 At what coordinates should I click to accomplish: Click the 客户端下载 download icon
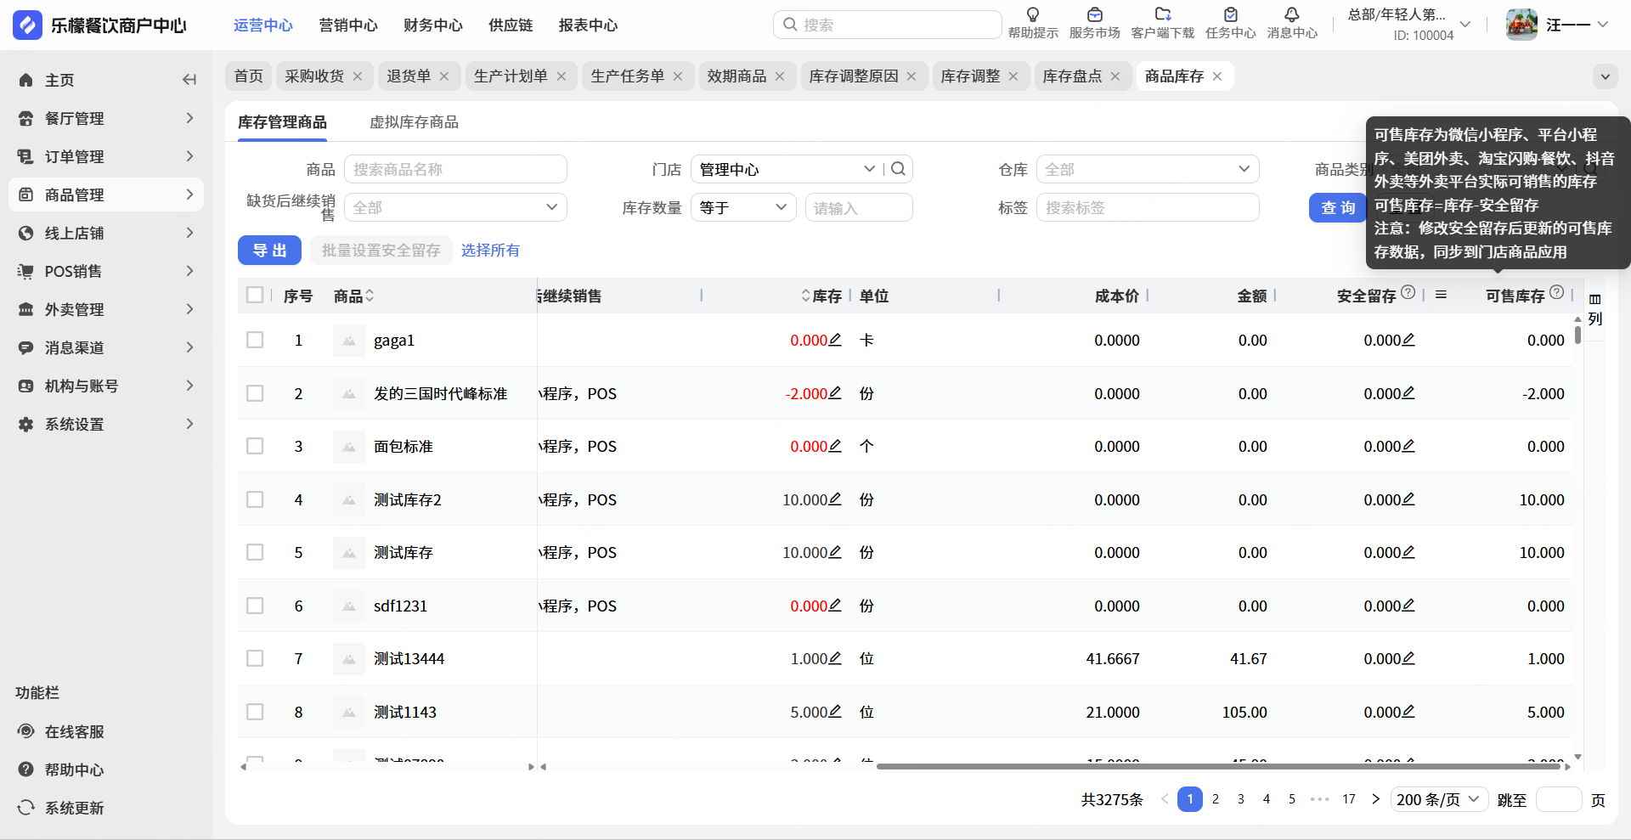click(x=1162, y=15)
